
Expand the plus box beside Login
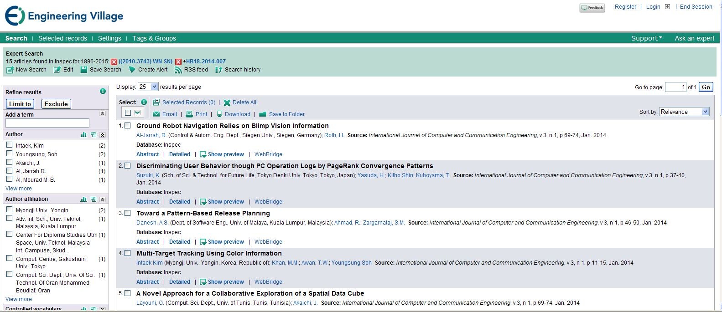coord(667,7)
